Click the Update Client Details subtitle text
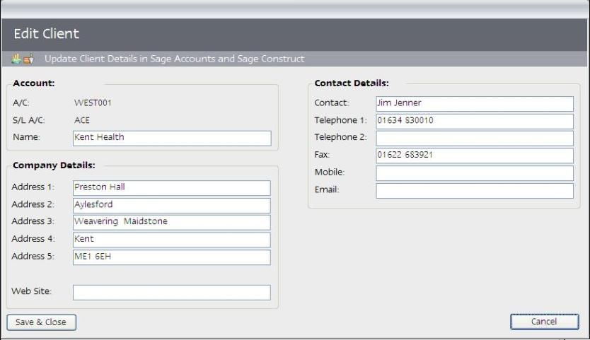The height and width of the screenshot is (340, 590). pyautogui.click(x=174, y=59)
